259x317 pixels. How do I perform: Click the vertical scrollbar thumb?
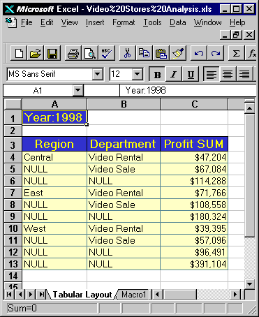[250, 175]
